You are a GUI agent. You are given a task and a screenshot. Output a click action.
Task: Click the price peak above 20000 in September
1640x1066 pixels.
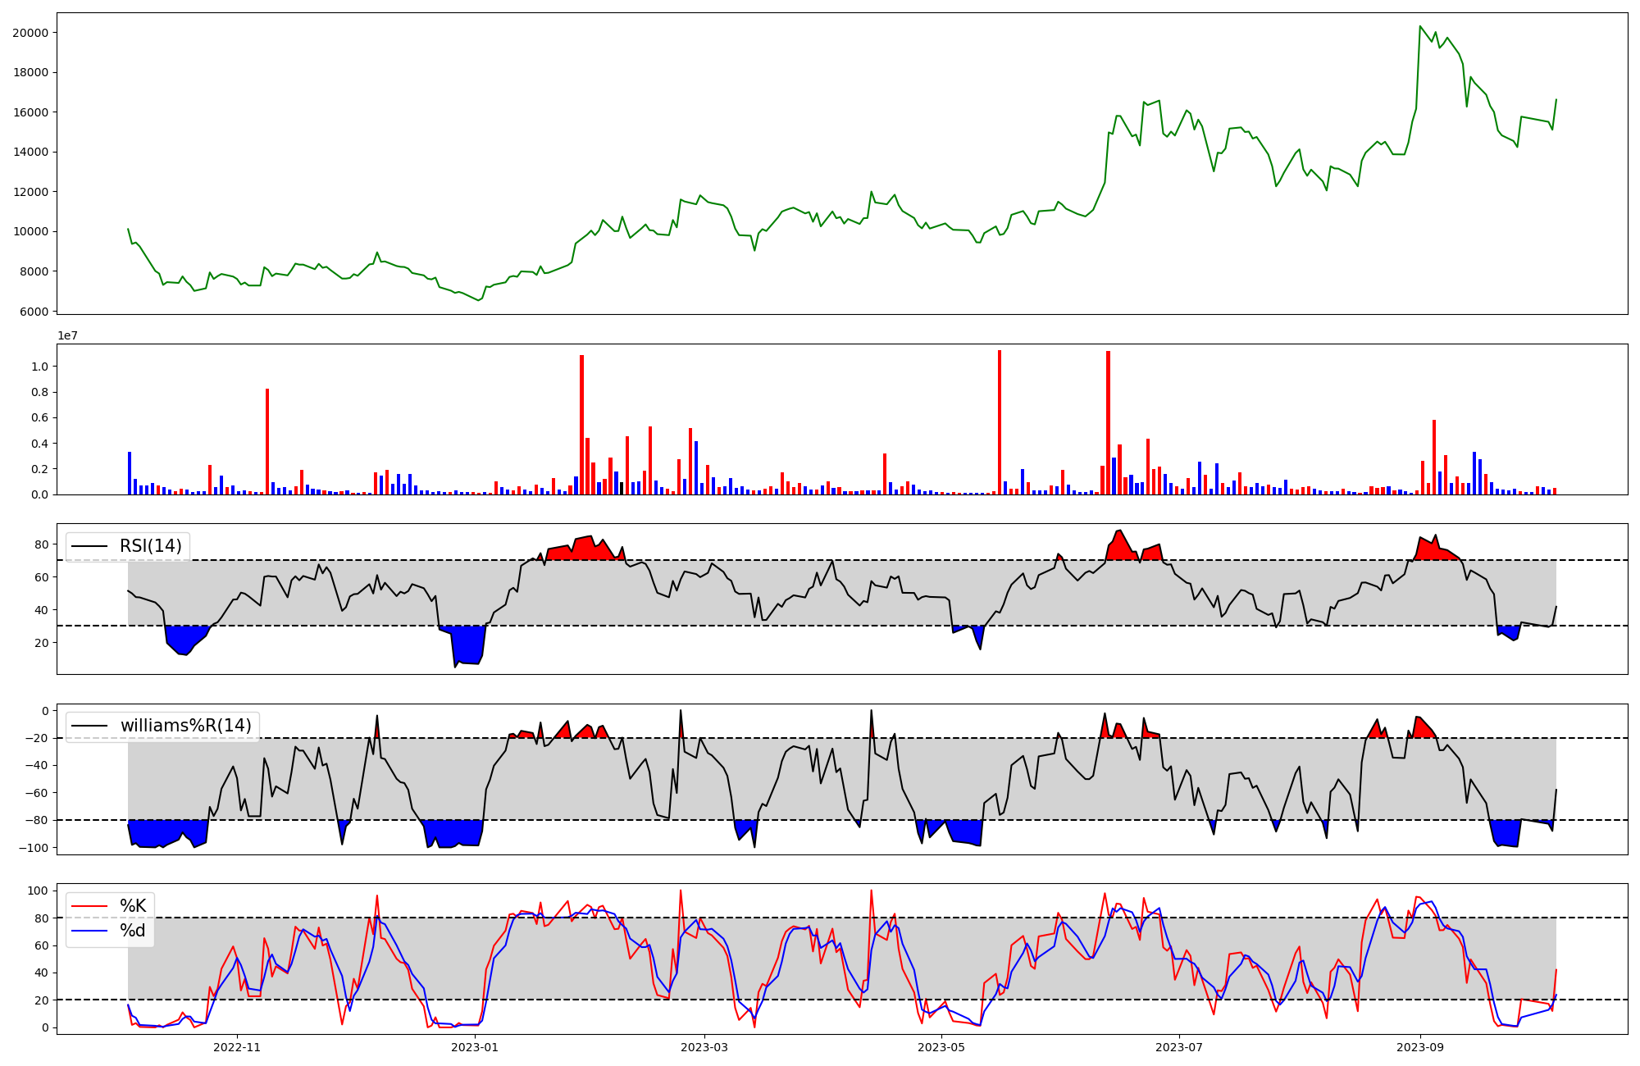1420,27
